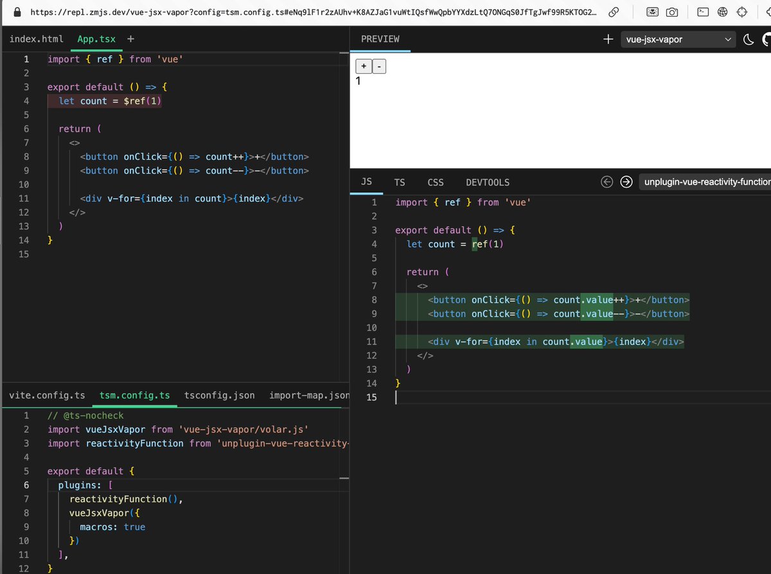771x574 pixels.
Task: Click the crosshair target icon
Action: 742,12
